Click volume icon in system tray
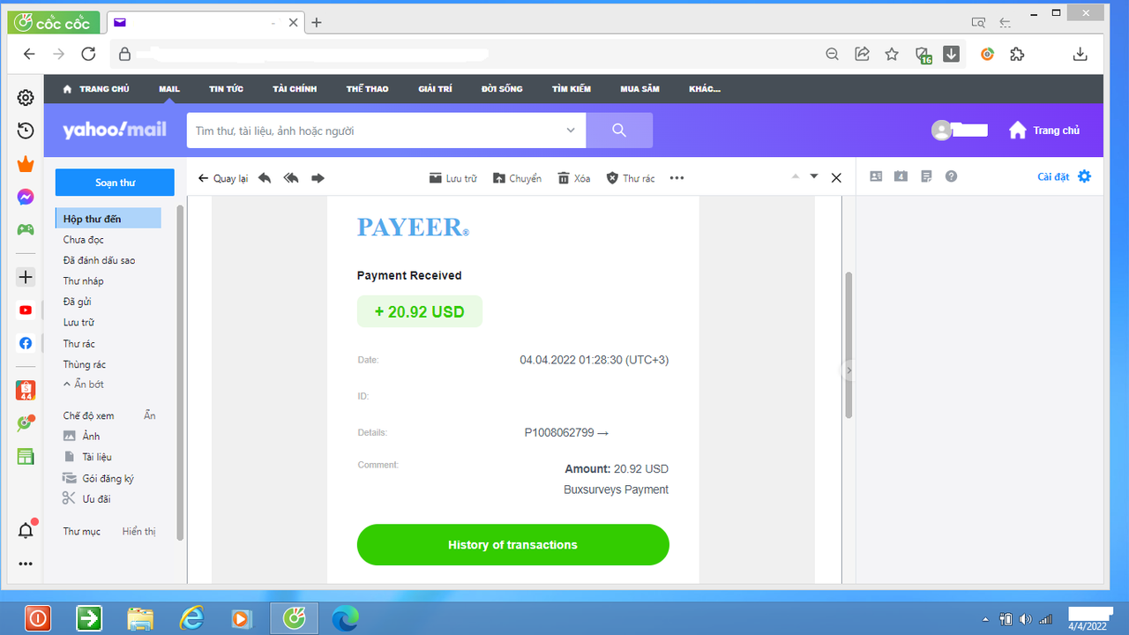Viewport: 1129px width, 635px height. 1025,619
